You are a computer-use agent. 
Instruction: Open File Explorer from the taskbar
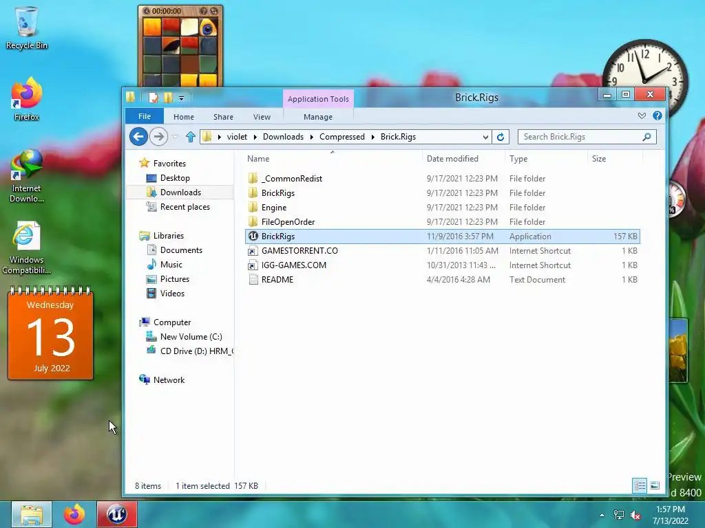32,514
